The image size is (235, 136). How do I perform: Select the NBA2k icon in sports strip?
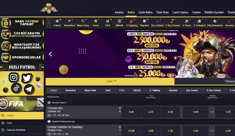119,23
